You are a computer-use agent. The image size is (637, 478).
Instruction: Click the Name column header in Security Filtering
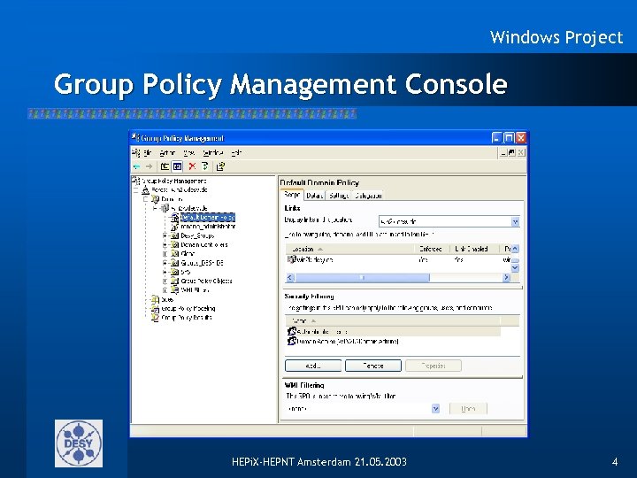(x=393, y=320)
